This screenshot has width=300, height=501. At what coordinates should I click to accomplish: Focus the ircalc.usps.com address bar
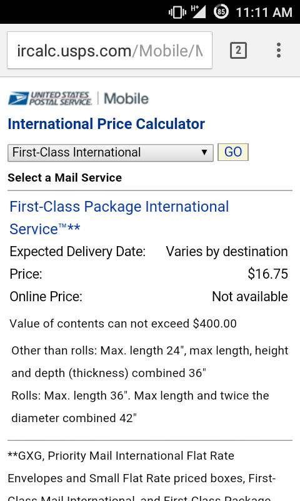coord(109,50)
